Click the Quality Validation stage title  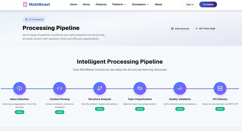pyautogui.click(x=180, y=99)
